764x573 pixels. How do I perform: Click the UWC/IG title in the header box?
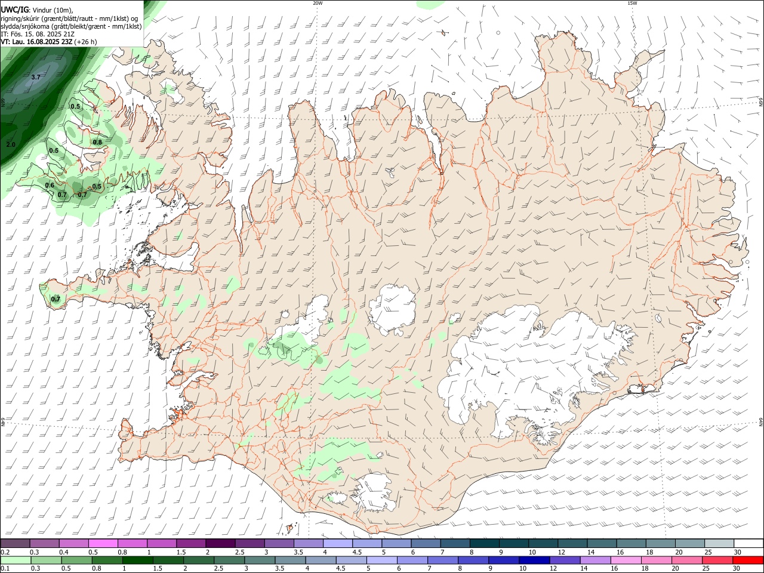[x=14, y=10]
